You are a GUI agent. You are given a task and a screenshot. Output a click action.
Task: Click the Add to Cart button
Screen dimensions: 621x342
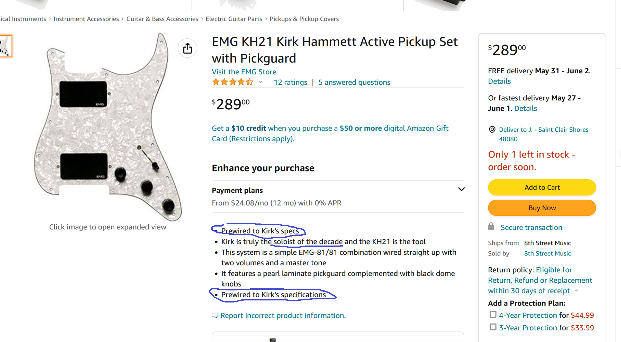point(542,188)
